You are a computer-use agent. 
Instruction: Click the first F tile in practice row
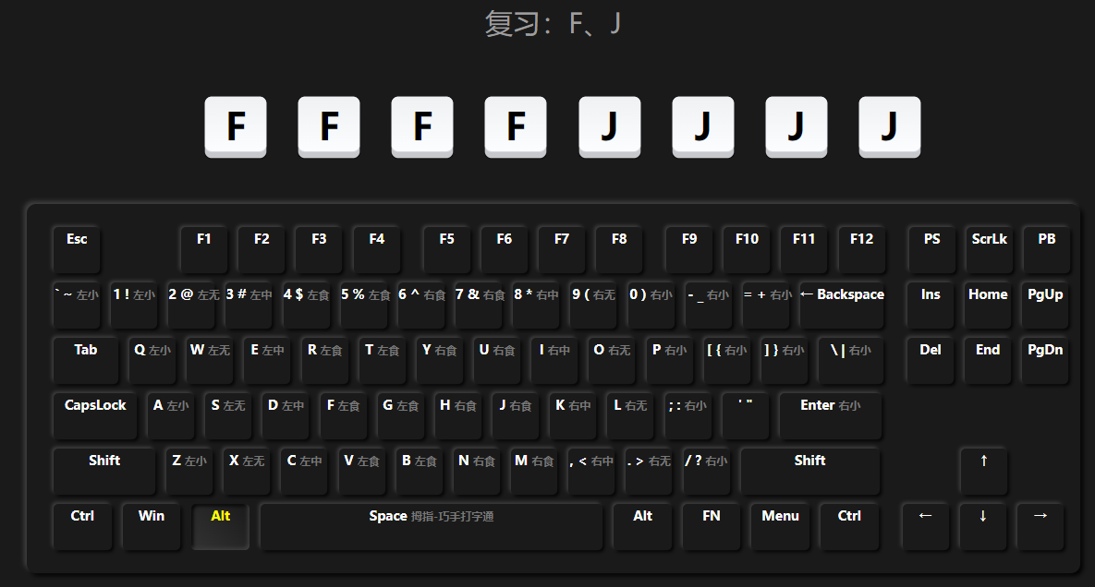point(236,126)
